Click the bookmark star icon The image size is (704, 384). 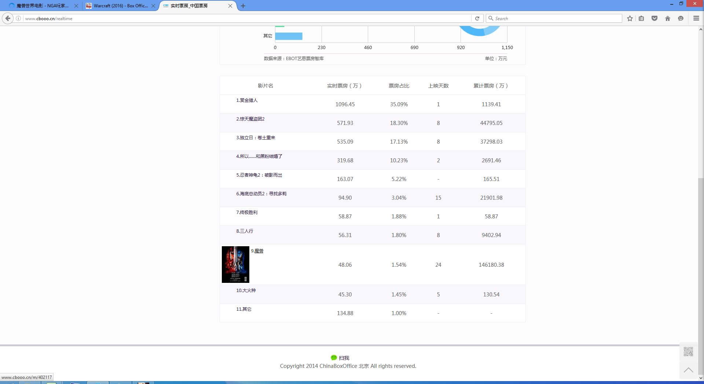[x=630, y=18]
